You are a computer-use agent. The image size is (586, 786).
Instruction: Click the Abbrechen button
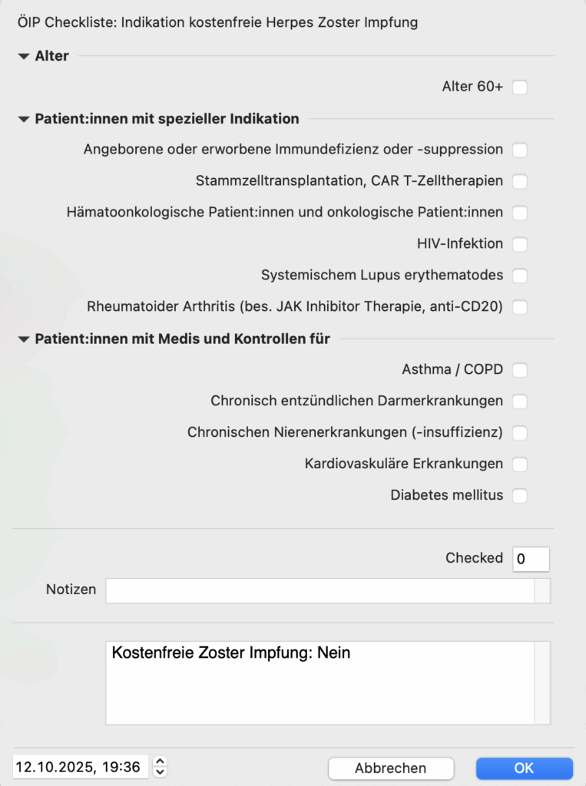tap(391, 768)
